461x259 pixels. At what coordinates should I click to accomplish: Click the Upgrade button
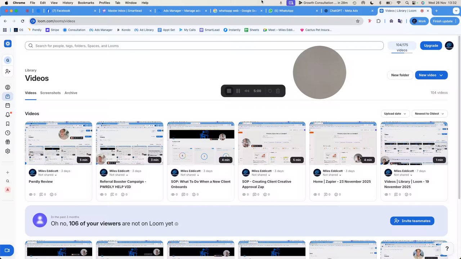431,46
